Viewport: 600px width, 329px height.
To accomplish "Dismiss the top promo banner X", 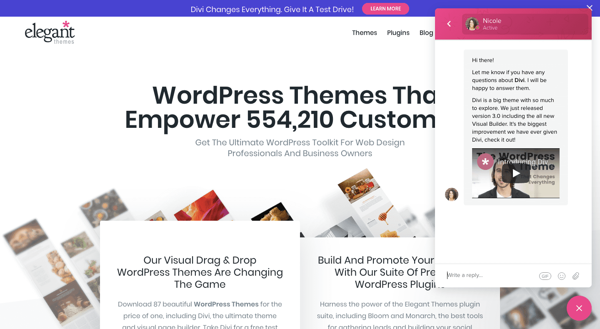I will point(590,7).
